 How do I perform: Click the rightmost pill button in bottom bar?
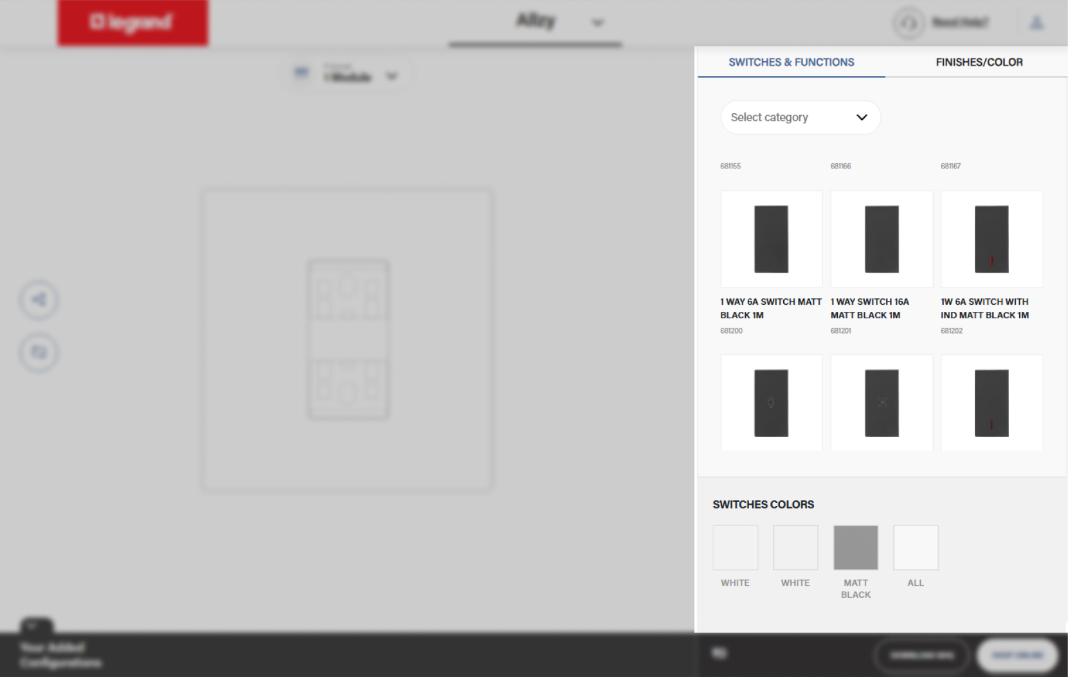tap(1017, 655)
